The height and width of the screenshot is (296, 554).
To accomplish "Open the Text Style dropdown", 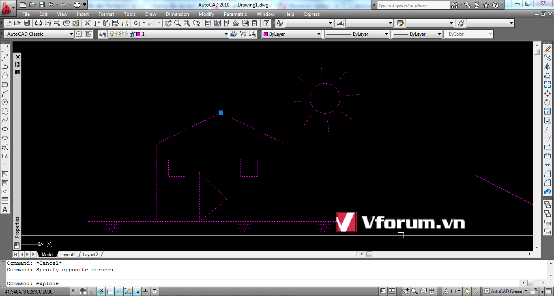I will [x=309, y=23].
